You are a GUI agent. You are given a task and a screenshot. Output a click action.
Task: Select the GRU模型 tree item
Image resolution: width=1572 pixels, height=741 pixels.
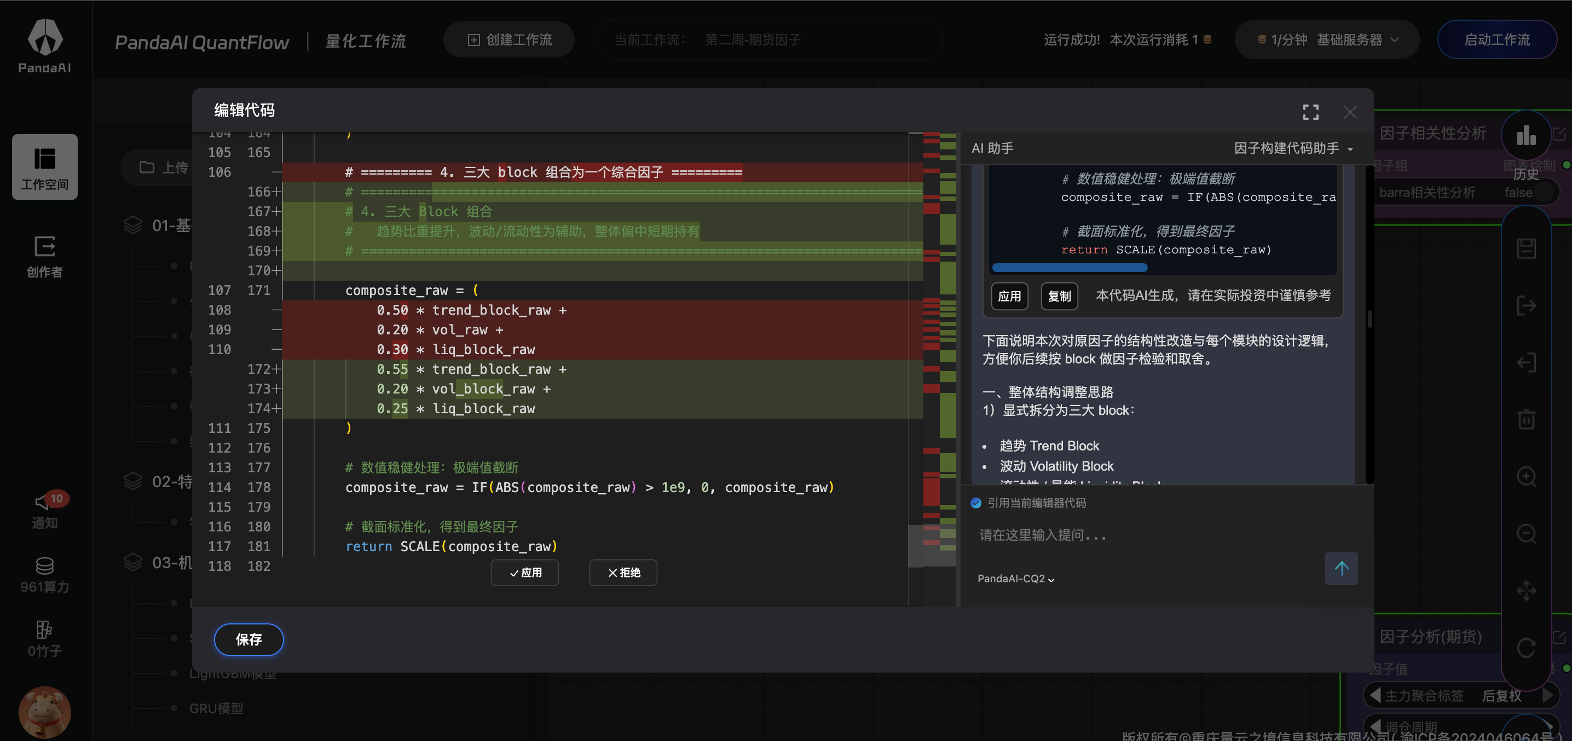pyautogui.click(x=216, y=709)
